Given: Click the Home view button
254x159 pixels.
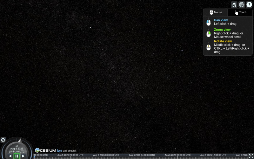Looking at the screenshot, I should 234,4.
